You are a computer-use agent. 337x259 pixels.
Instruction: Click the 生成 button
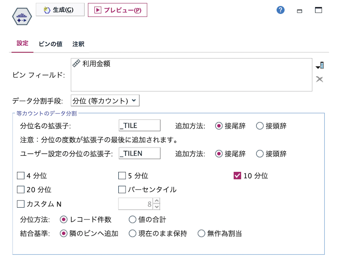point(60,10)
